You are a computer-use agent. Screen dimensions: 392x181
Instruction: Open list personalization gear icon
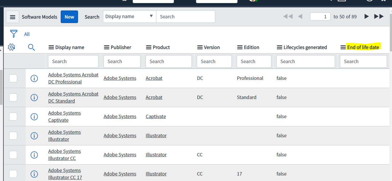click(x=11, y=47)
